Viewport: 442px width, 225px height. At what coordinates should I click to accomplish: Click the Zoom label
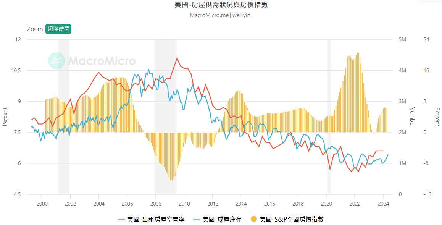tap(35, 29)
